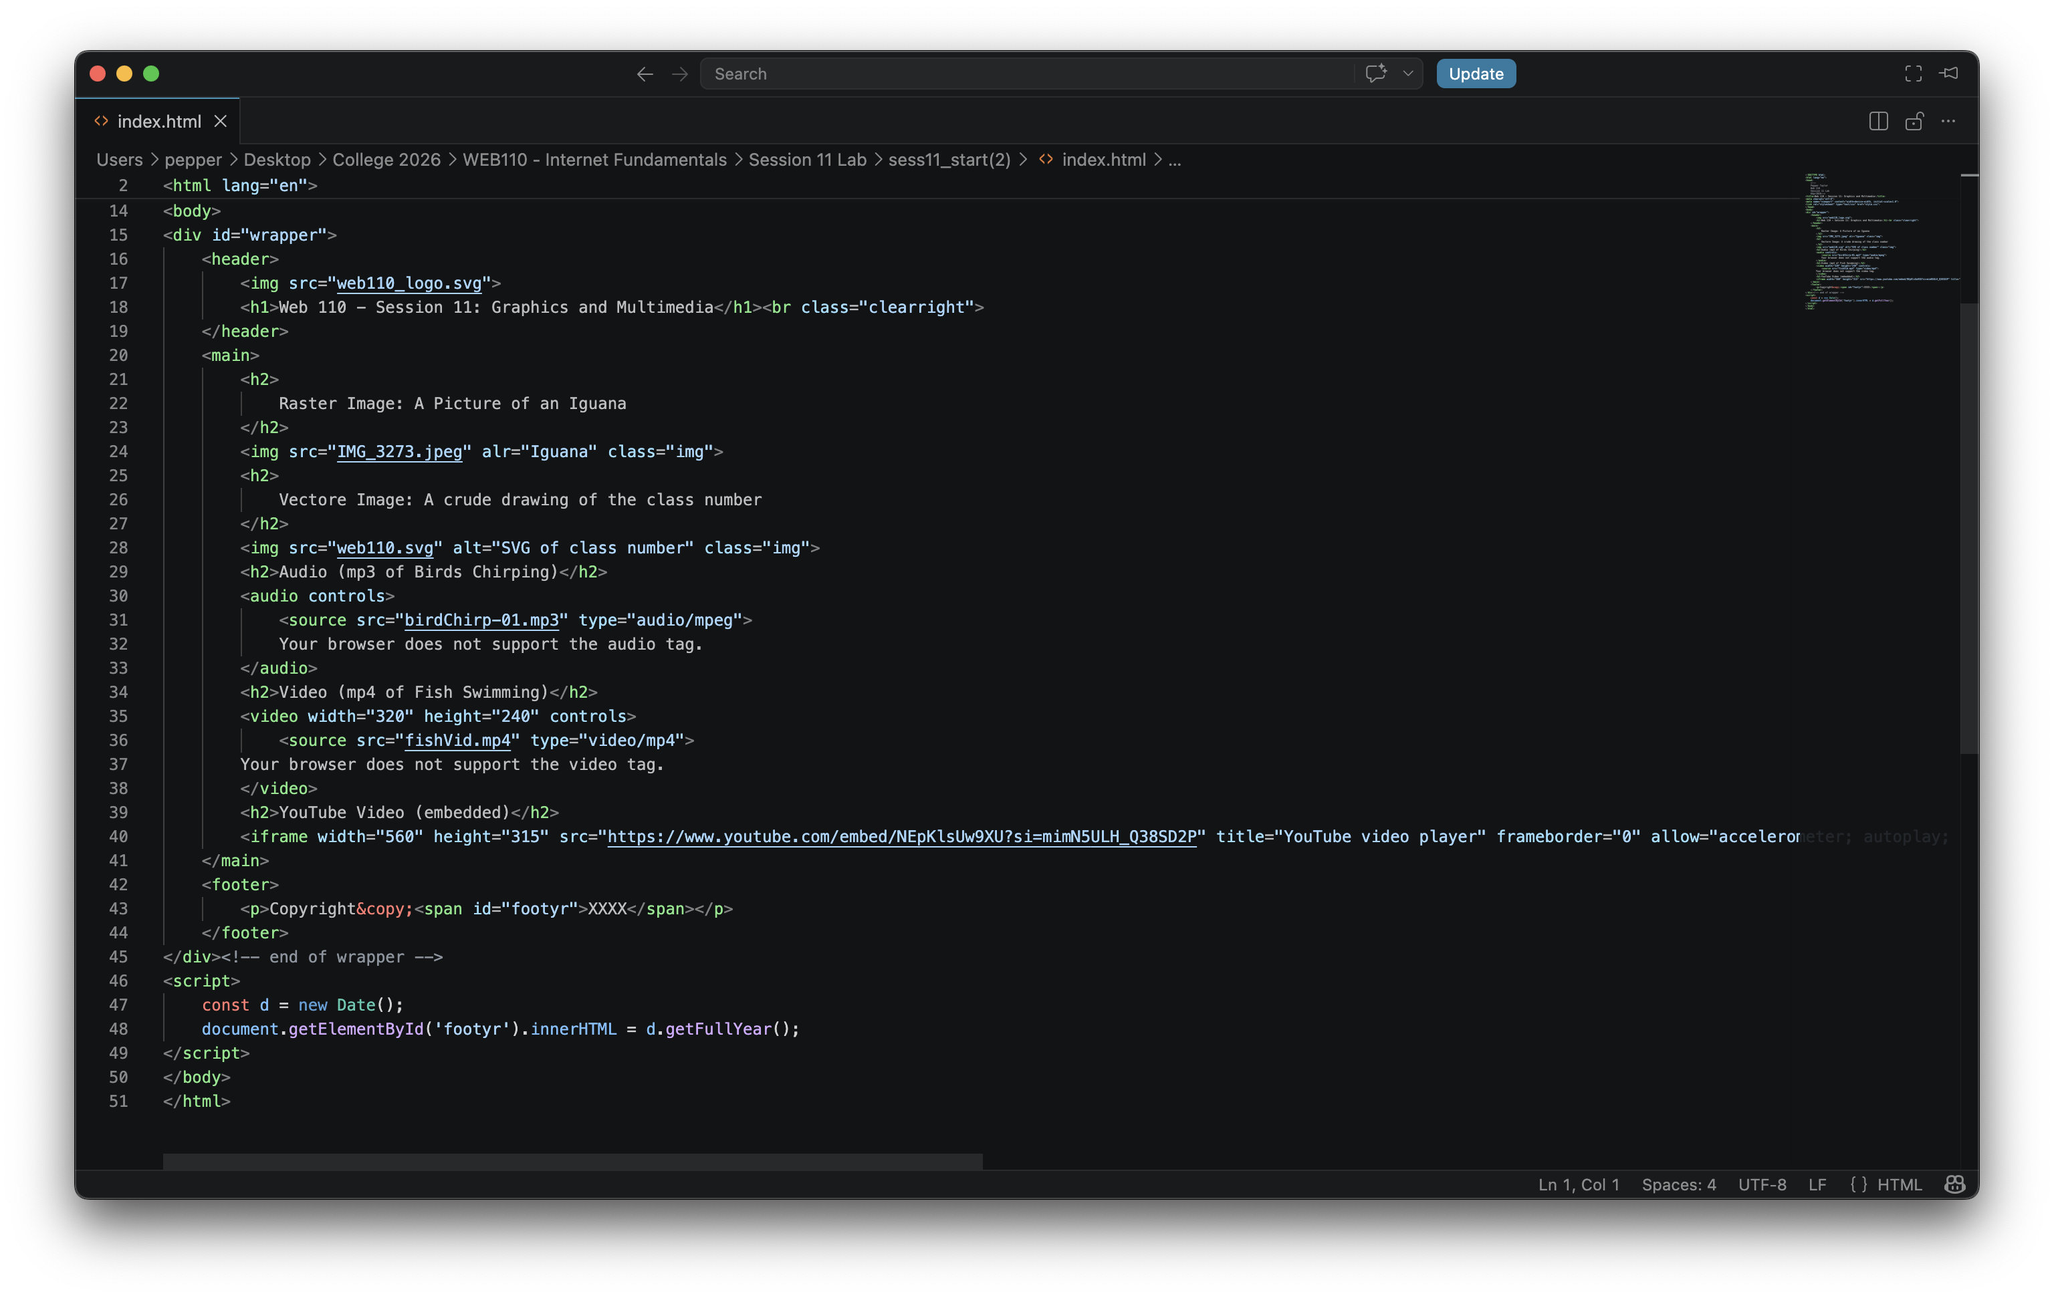Viewport: 2054px width, 1298px height.
Task: Click line number 30 in gutter
Action: [x=118, y=596]
